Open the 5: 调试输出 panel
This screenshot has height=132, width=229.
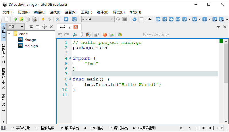(118, 128)
